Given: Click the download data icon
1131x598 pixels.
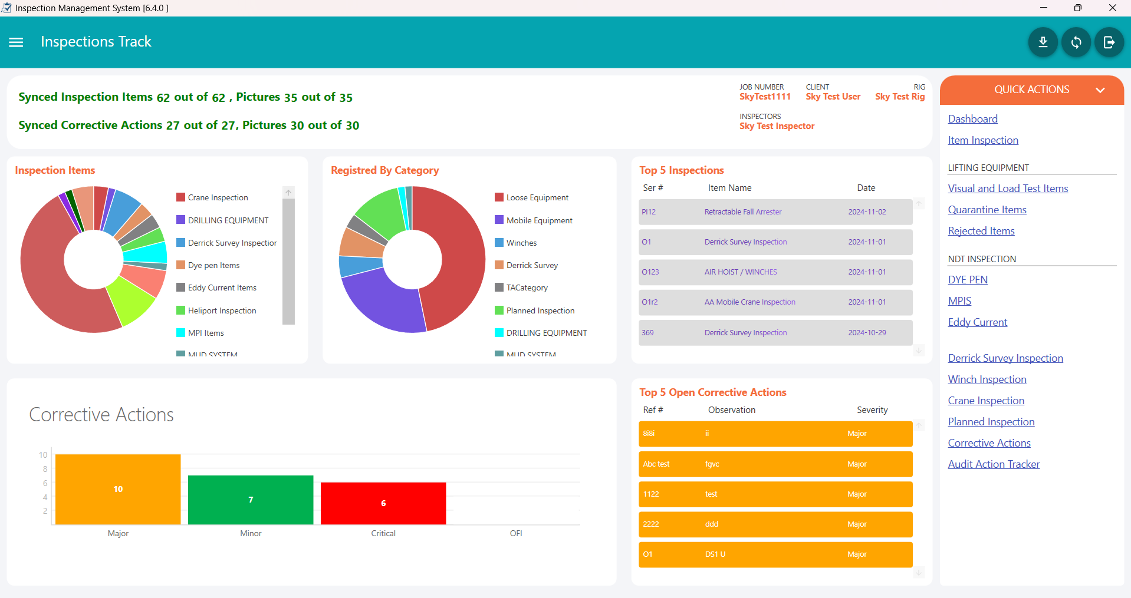Looking at the screenshot, I should click(1043, 42).
